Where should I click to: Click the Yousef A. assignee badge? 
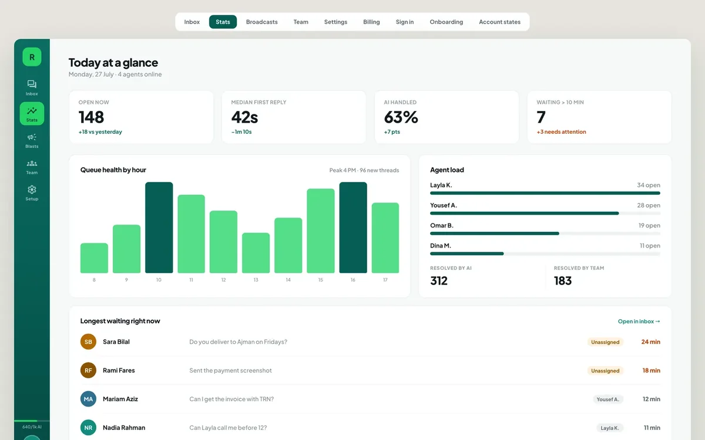coord(608,400)
